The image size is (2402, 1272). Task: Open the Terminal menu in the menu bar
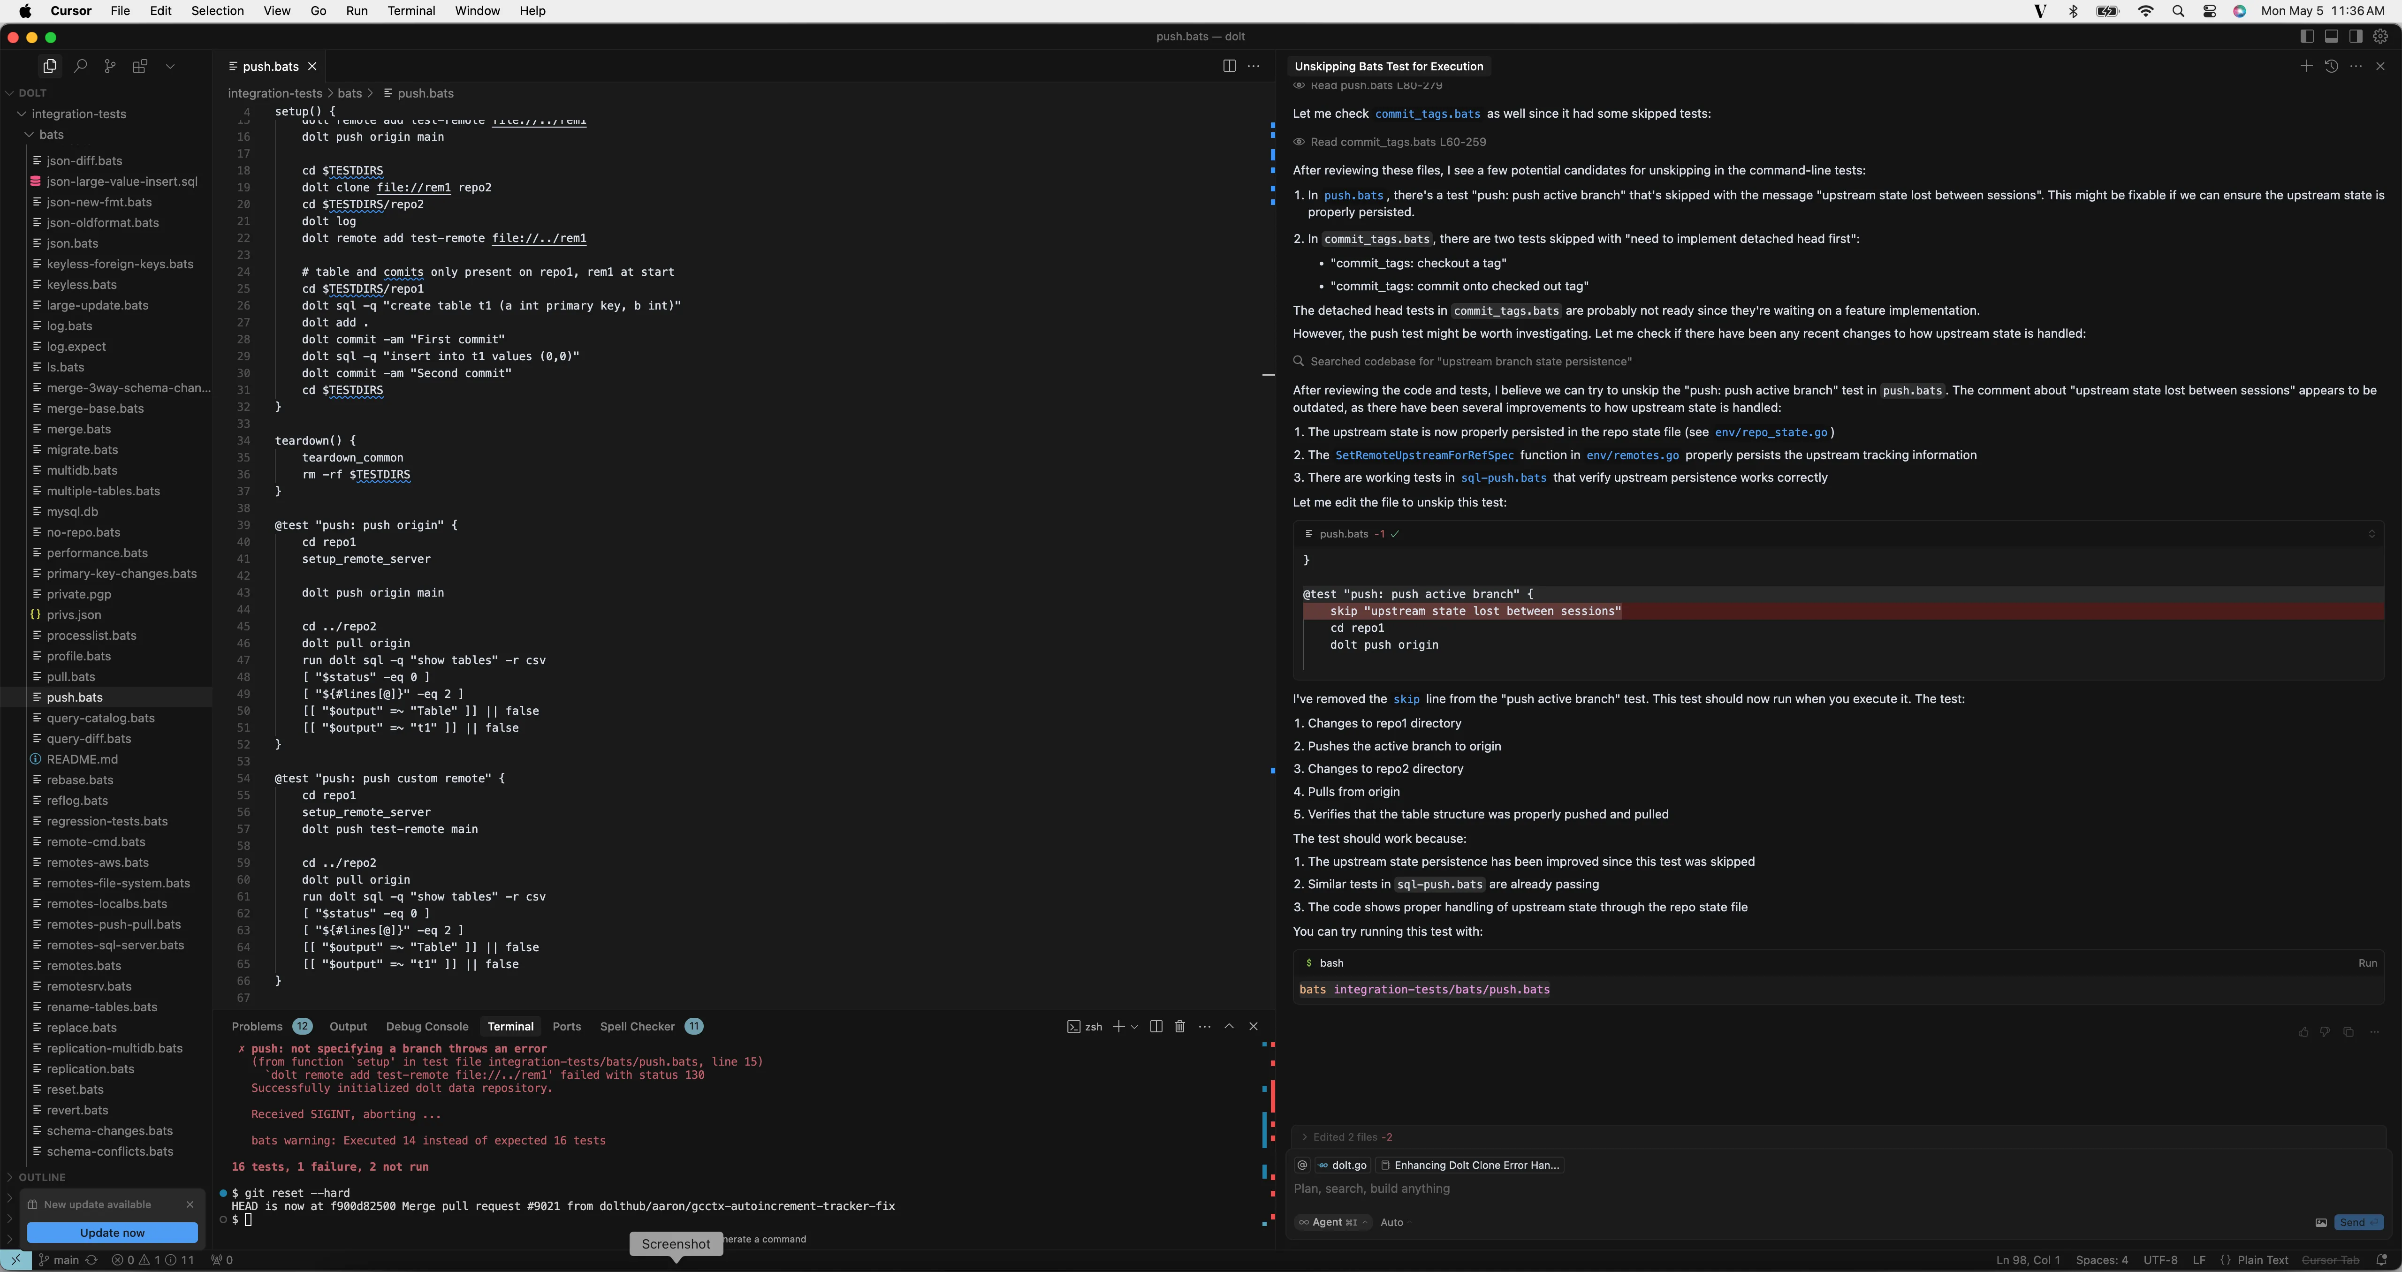(x=410, y=10)
